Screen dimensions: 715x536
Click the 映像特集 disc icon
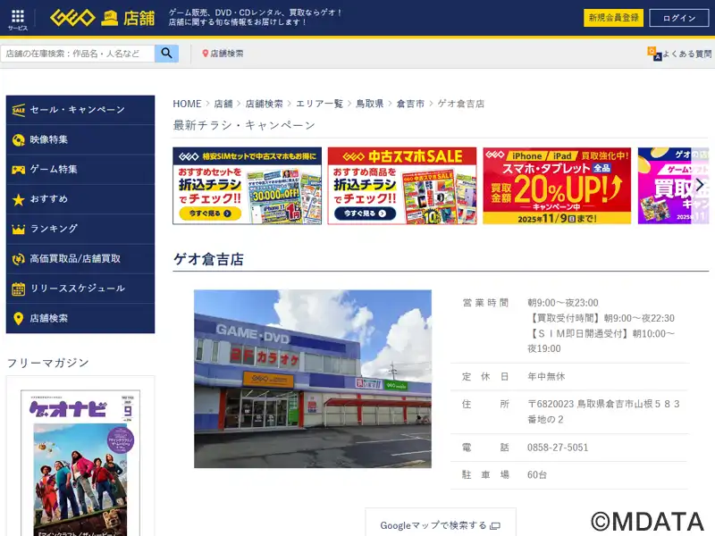click(18, 140)
